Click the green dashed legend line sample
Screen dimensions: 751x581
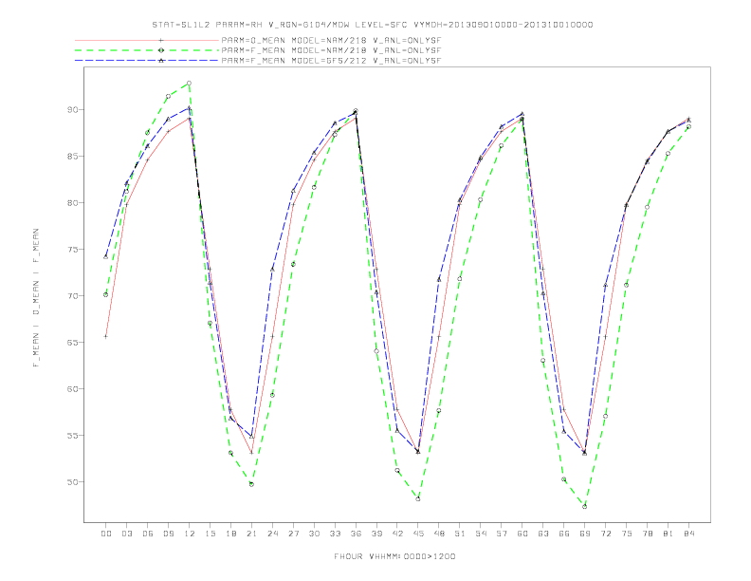(147, 50)
